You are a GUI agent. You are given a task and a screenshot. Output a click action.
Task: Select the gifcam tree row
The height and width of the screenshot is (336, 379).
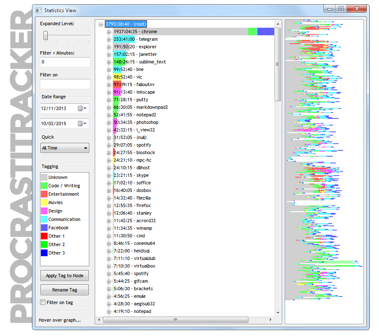click(x=131, y=281)
